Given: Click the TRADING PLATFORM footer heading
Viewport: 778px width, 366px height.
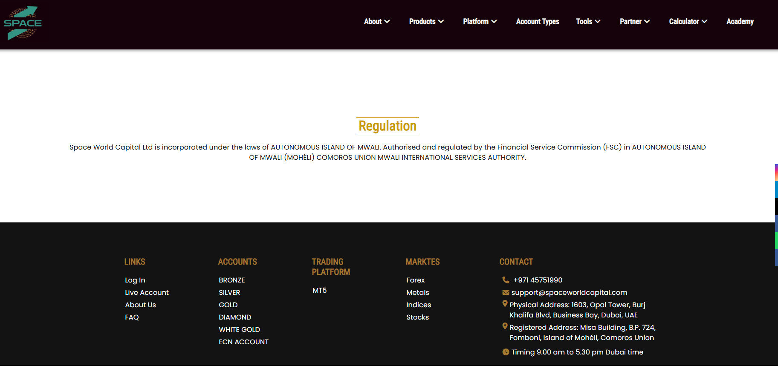Looking at the screenshot, I should (x=331, y=267).
